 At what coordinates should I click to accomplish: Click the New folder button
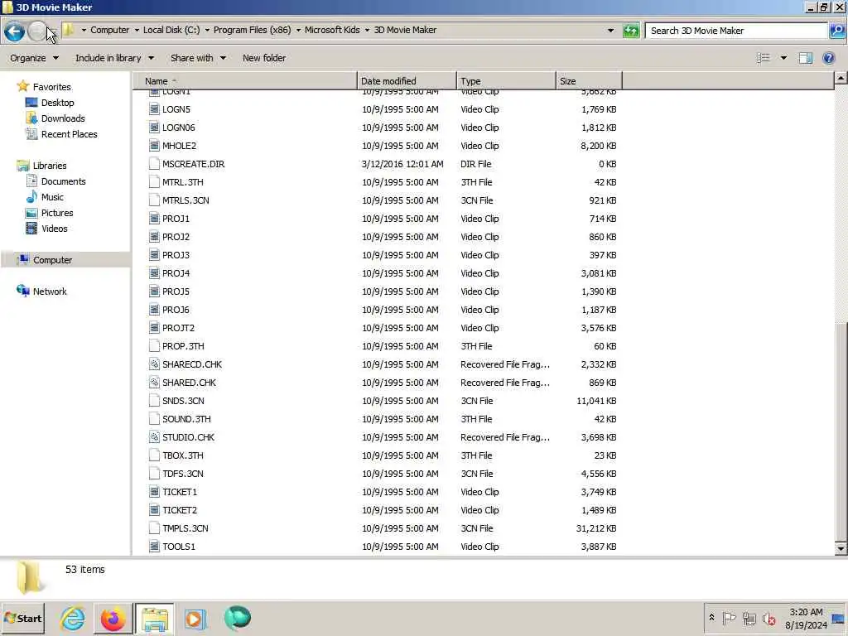click(264, 58)
